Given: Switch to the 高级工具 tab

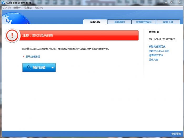Looking at the screenshot, I should coord(168,22).
